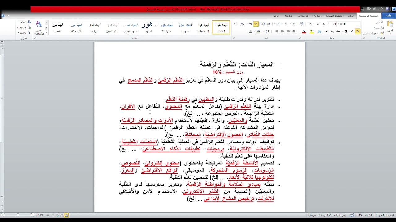Toggle show paragraph marks
The width and height of the screenshot is (396, 222).
point(235,24)
